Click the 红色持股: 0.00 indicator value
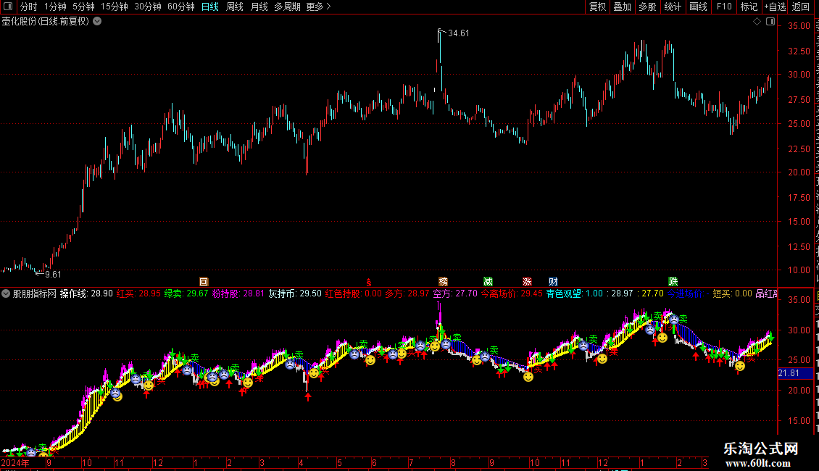819x471 pixels. point(353,293)
